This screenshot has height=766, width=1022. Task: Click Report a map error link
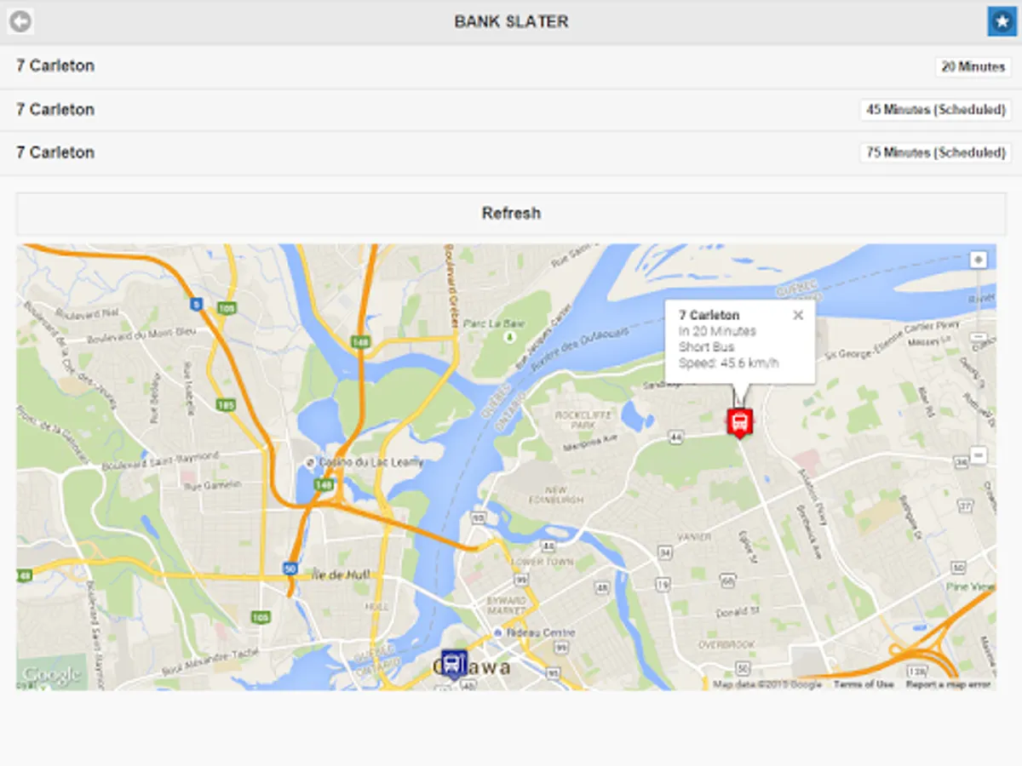pos(948,684)
